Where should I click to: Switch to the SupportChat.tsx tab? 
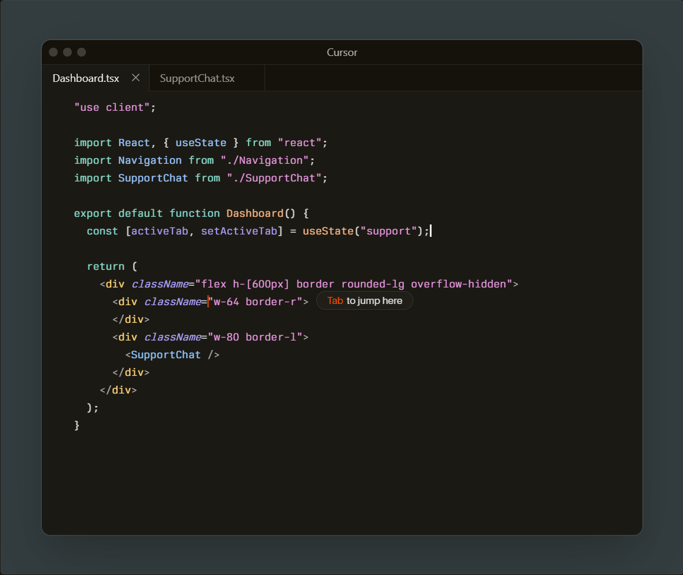coord(197,78)
